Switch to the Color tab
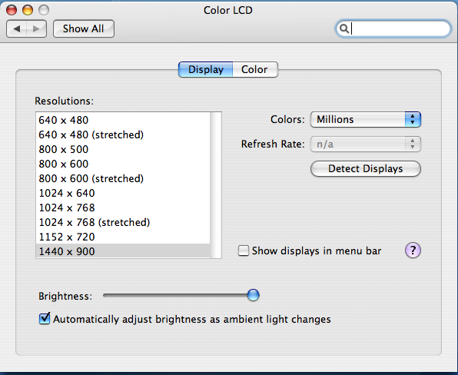Viewport: 458px width, 375px height. pos(254,69)
